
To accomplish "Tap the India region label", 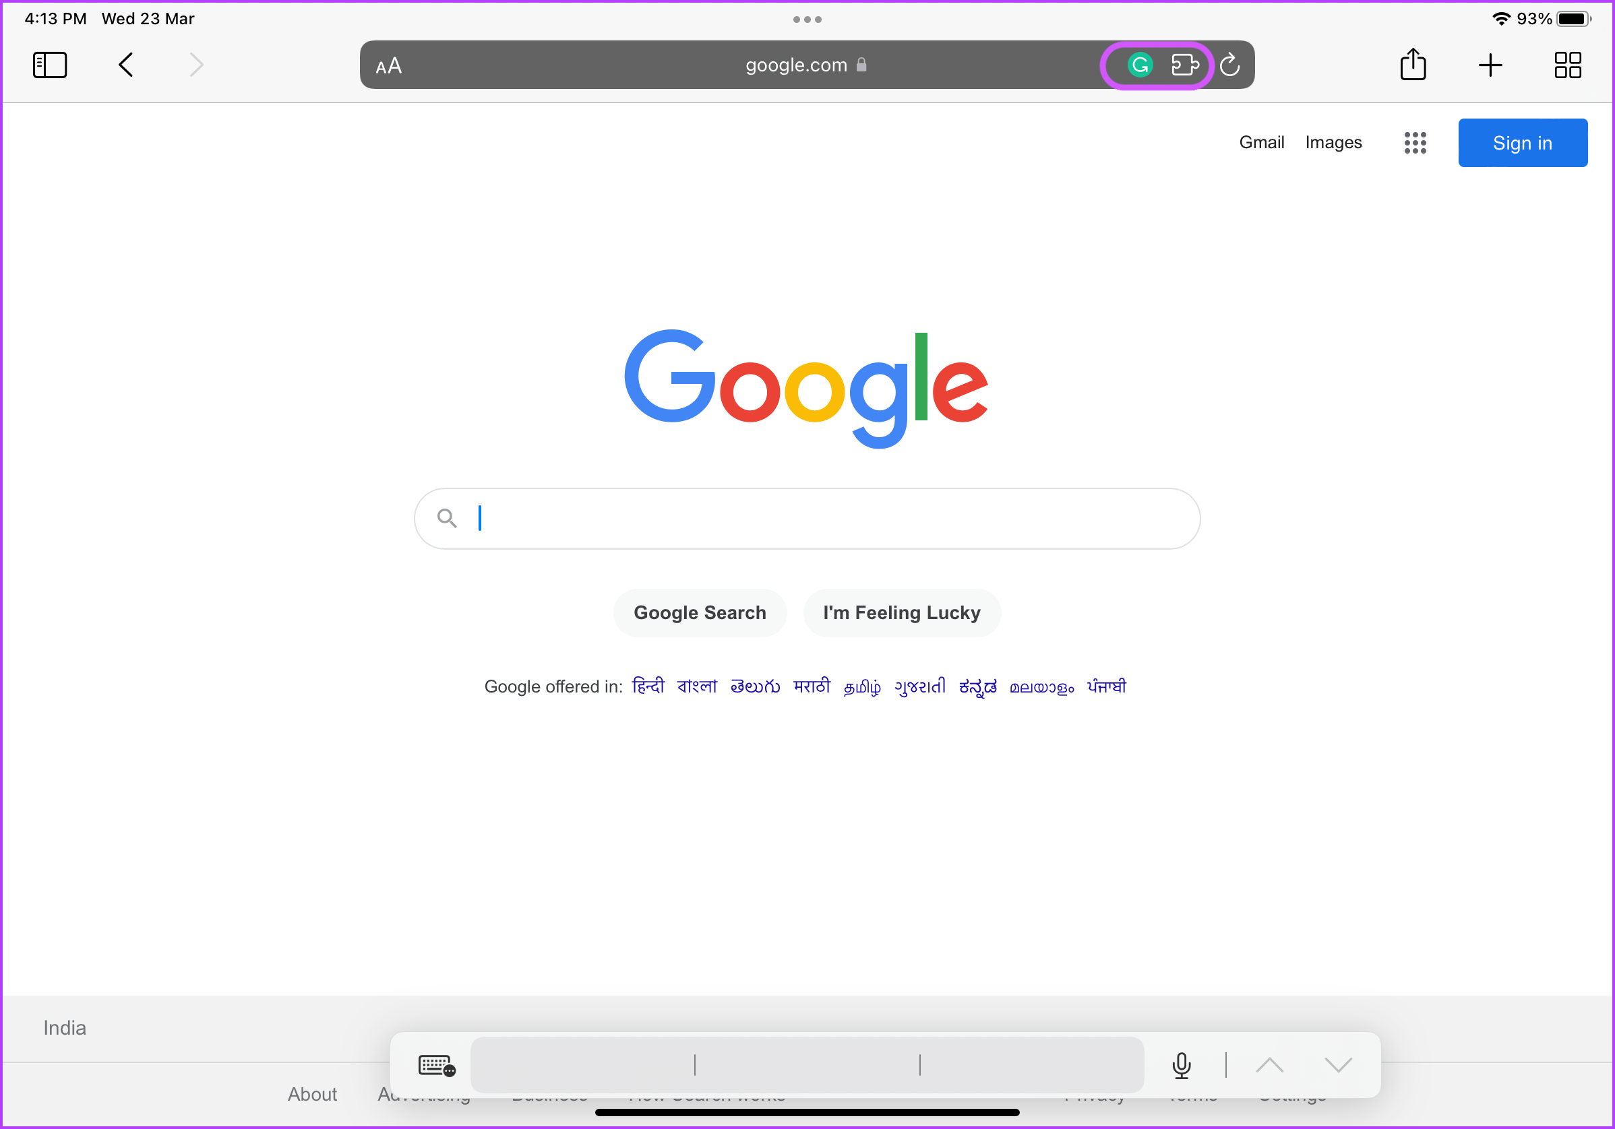I will [65, 1028].
